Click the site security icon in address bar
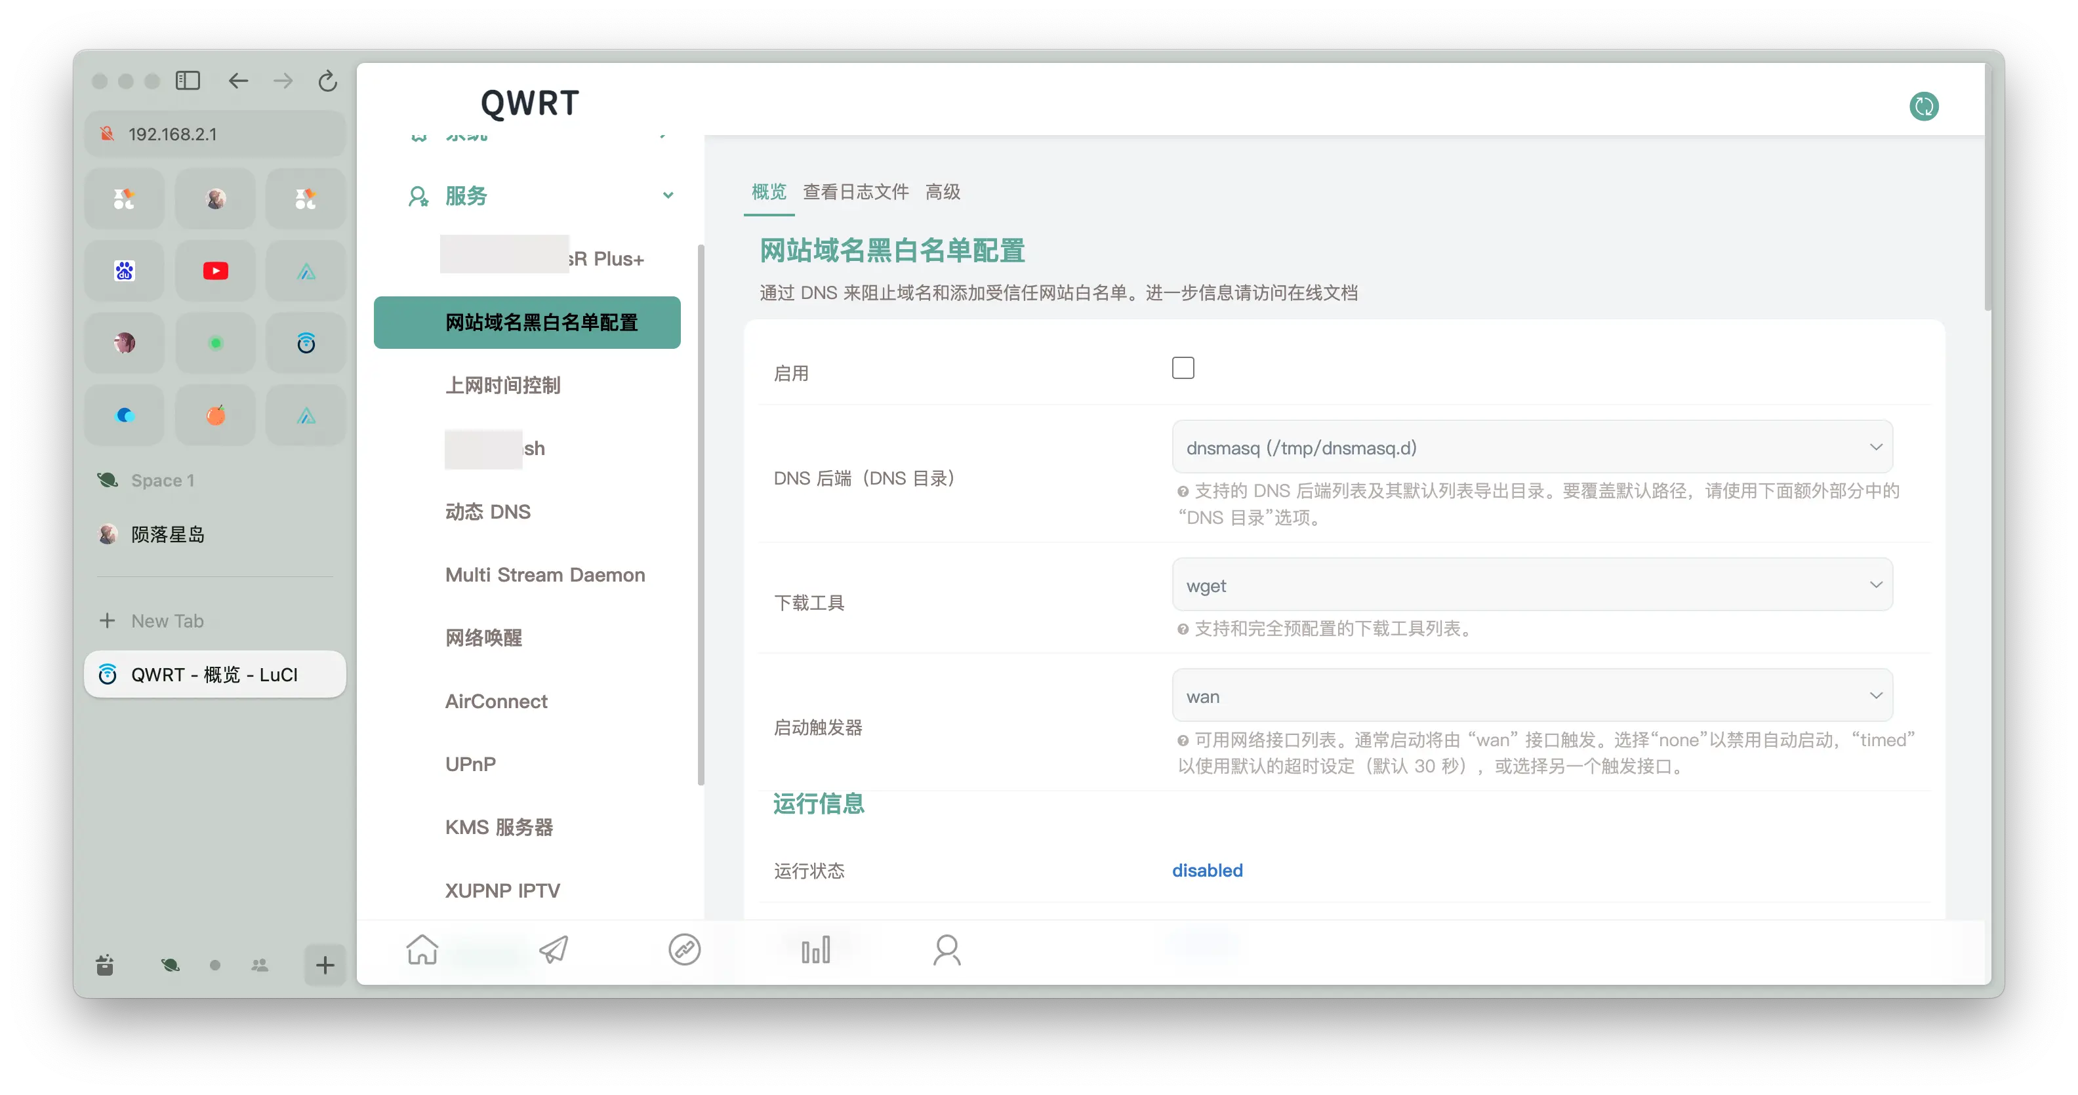Screen dimensions: 2078x1095 (x=108, y=134)
